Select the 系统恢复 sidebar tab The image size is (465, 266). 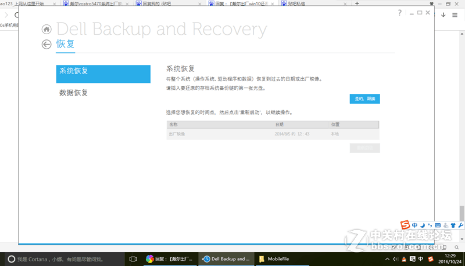tap(103, 74)
